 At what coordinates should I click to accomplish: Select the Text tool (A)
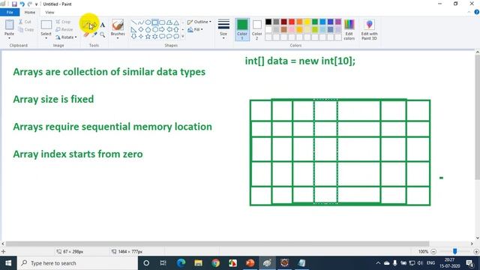pyautogui.click(x=103, y=25)
